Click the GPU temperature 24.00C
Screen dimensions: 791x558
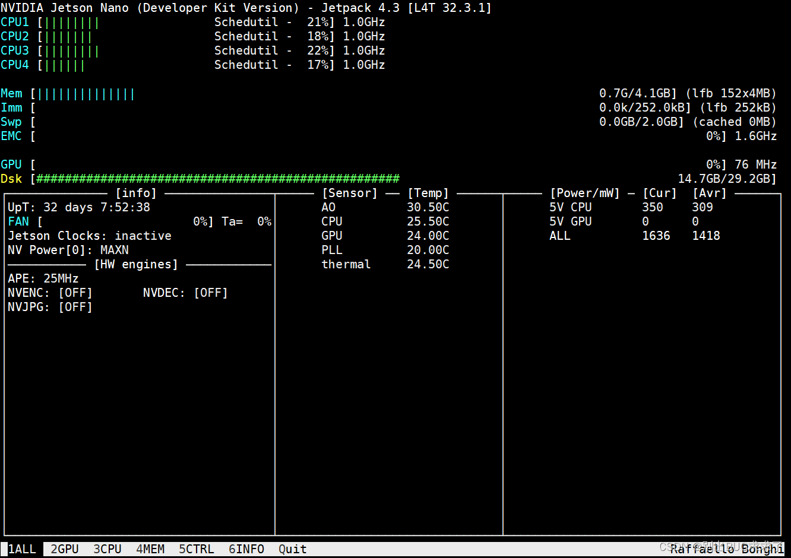(428, 236)
